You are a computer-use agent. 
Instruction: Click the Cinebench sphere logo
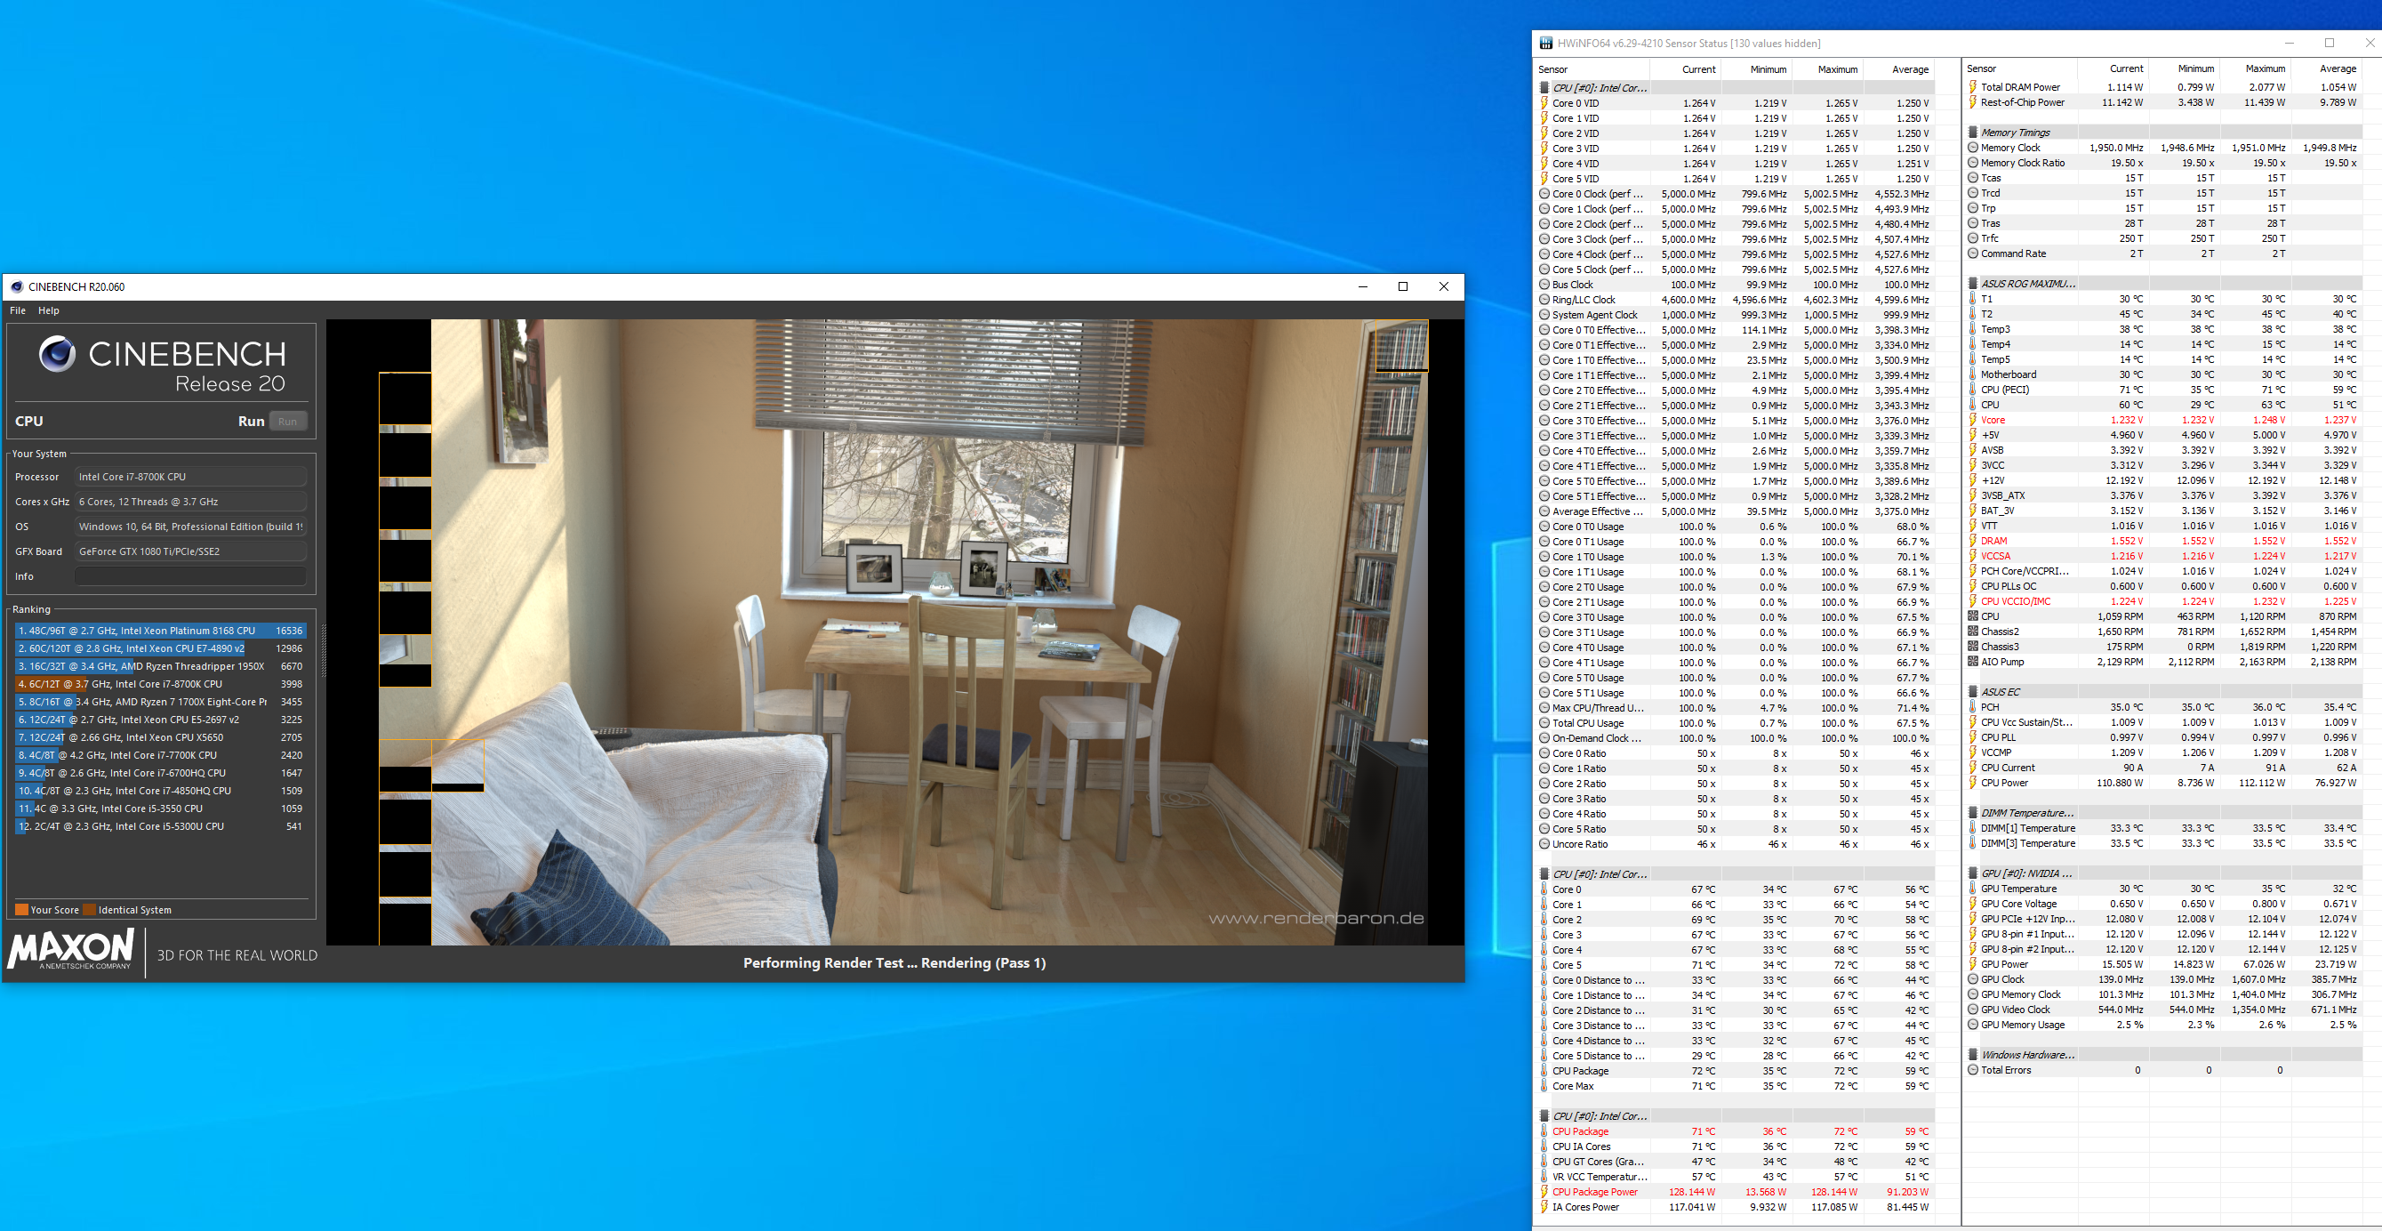point(56,354)
